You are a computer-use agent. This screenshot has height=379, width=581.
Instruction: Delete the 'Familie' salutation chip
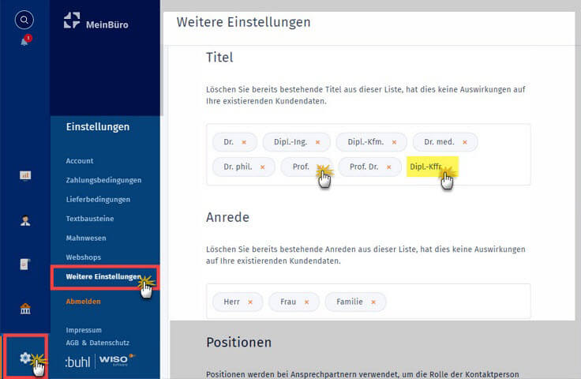[x=373, y=302]
